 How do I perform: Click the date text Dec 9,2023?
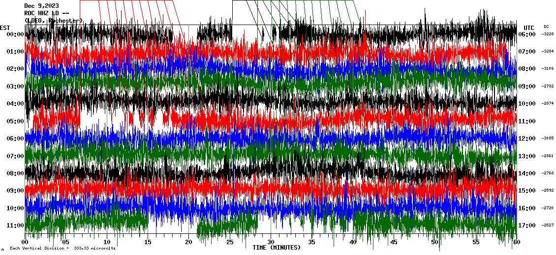pos(41,6)
